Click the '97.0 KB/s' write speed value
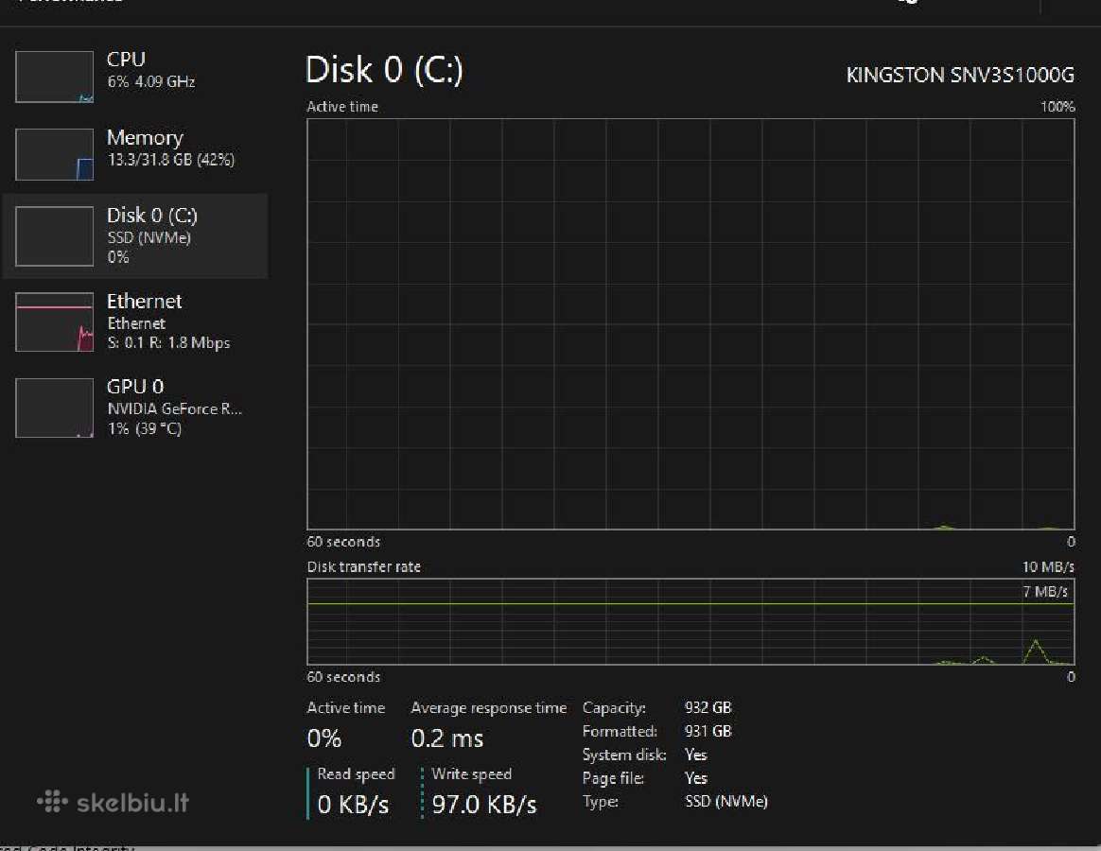Screen dimensions: 1101x851 click(x=484, y=805)
